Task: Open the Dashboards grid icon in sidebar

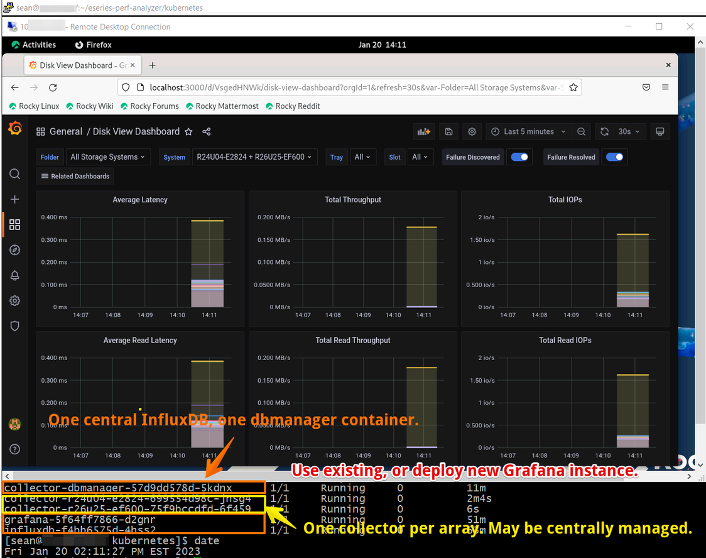Action: pos(15,224)
